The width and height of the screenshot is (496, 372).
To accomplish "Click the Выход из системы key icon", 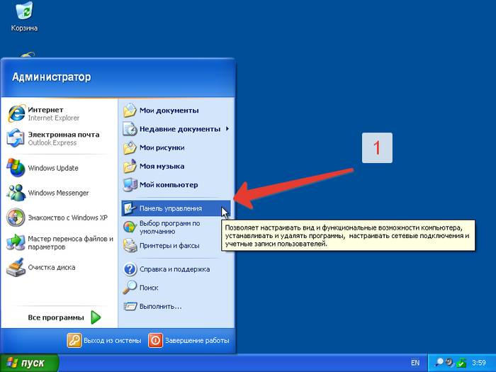I will 74,340.
